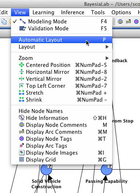
Task: Click the Passing Capability node circle
Action: pos(106,170)
